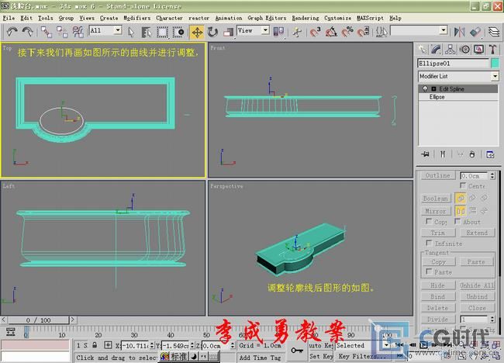This screenshot has width=504, height=363.
Task: Open the Rendering menu
Action: coord(306,18)
